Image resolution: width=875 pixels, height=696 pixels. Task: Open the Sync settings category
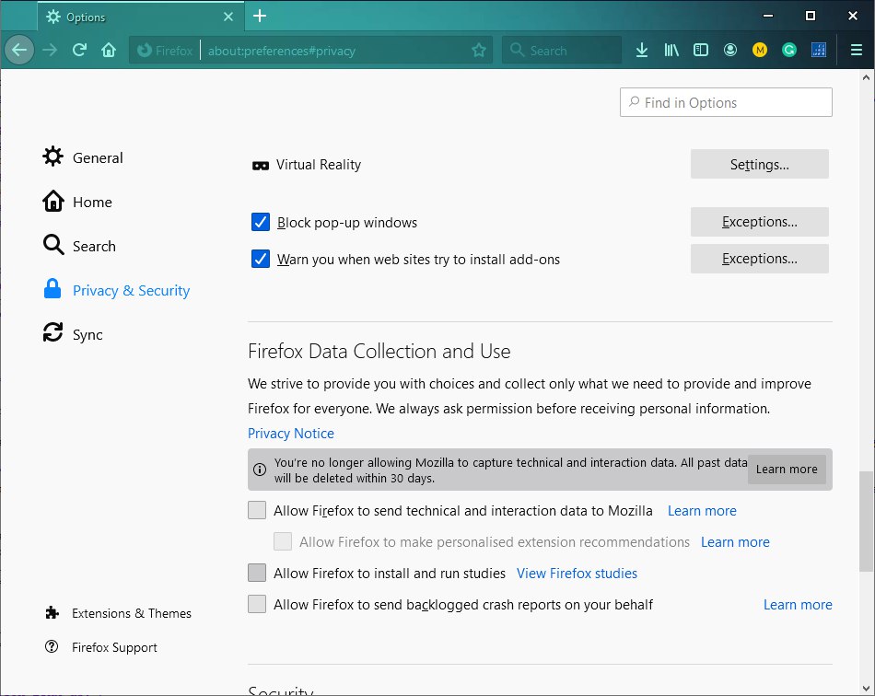point(73,333)
